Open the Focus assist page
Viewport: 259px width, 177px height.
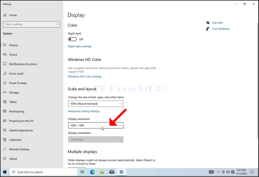[32, 73]
